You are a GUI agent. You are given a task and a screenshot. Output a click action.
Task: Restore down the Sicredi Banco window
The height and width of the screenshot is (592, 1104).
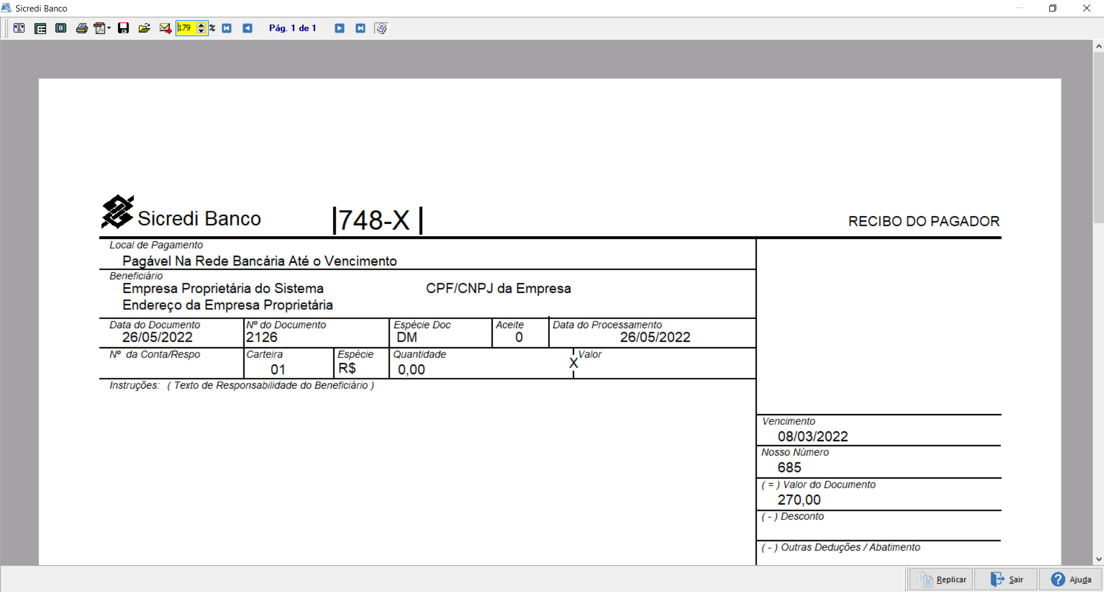1053,8
